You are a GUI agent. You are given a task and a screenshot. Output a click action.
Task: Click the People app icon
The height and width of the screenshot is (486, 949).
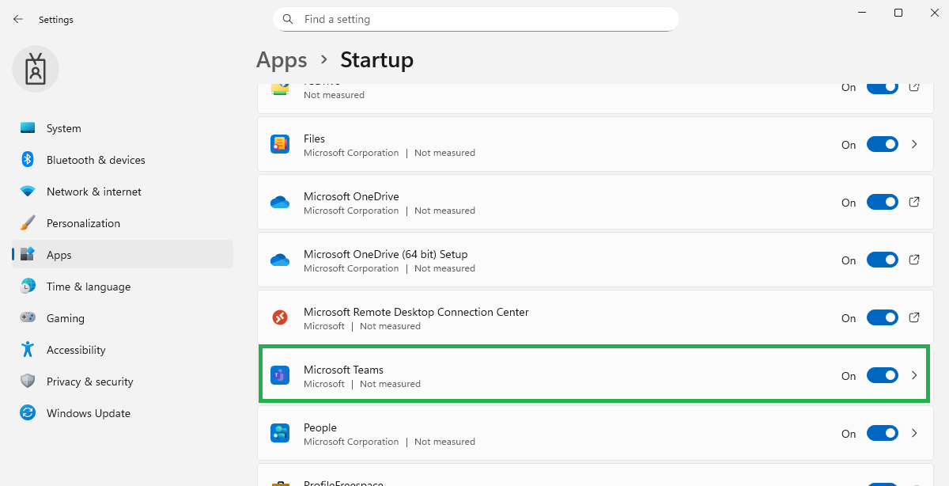(x=280, y=434)
